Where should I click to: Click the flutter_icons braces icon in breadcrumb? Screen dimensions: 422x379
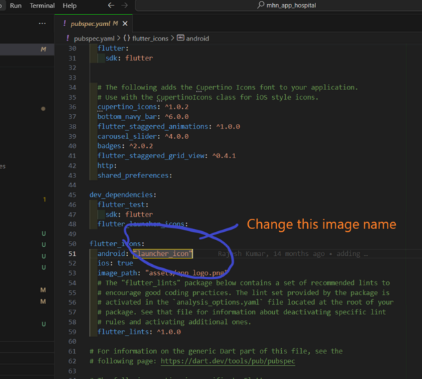127,39
